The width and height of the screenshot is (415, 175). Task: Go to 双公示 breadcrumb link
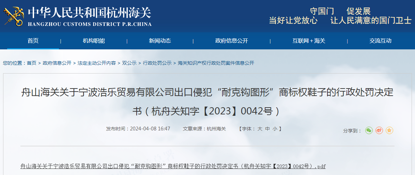pyautogui.click(x=129, y=63)
